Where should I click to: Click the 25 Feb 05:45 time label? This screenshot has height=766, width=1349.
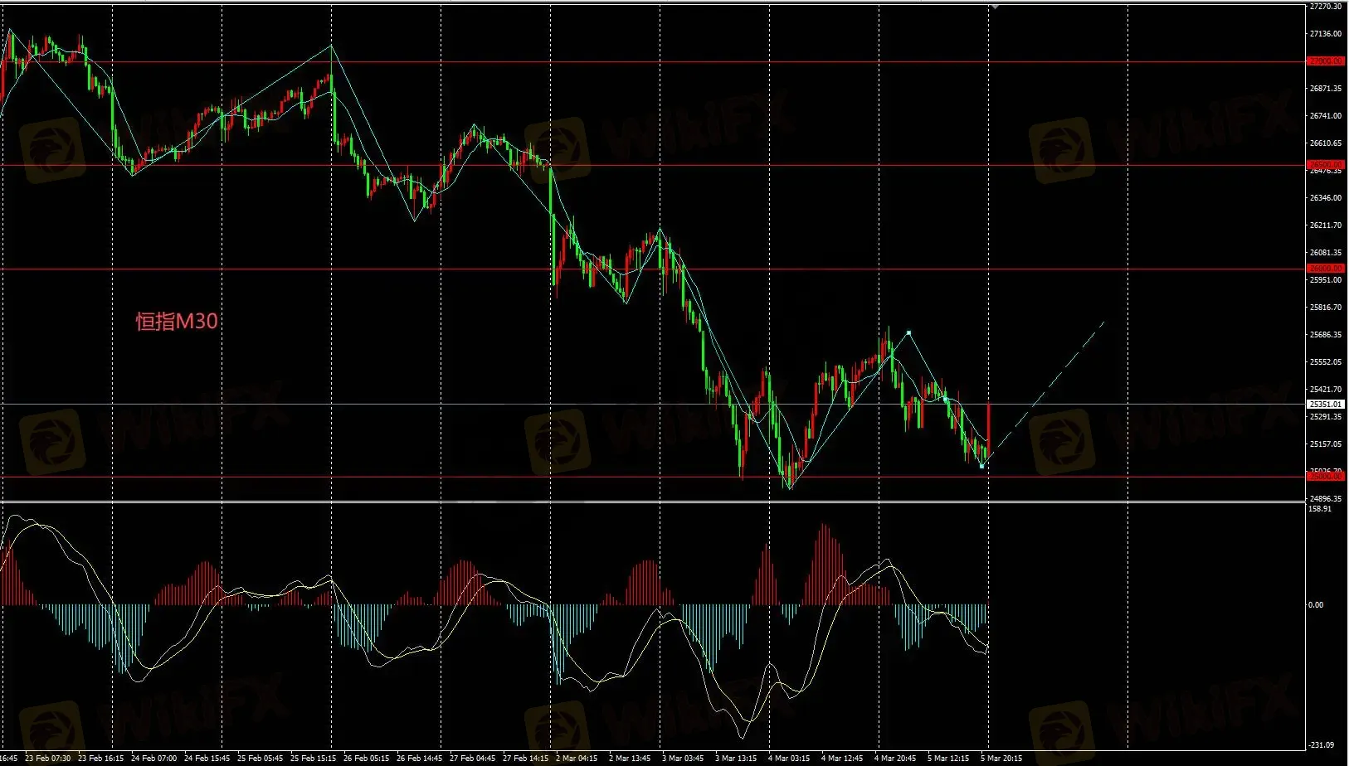[x=261, y=759]
